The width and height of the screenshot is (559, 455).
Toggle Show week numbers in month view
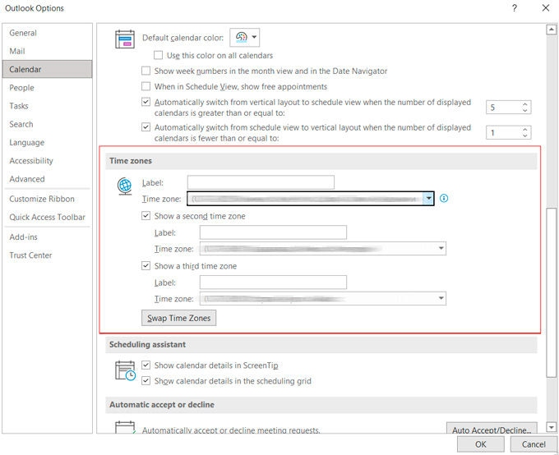pos(146,71)
